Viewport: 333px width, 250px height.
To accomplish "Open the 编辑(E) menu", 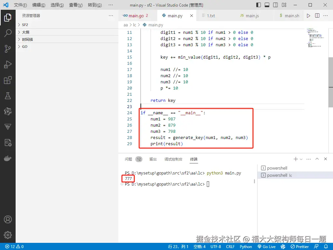I will (39, 5).
